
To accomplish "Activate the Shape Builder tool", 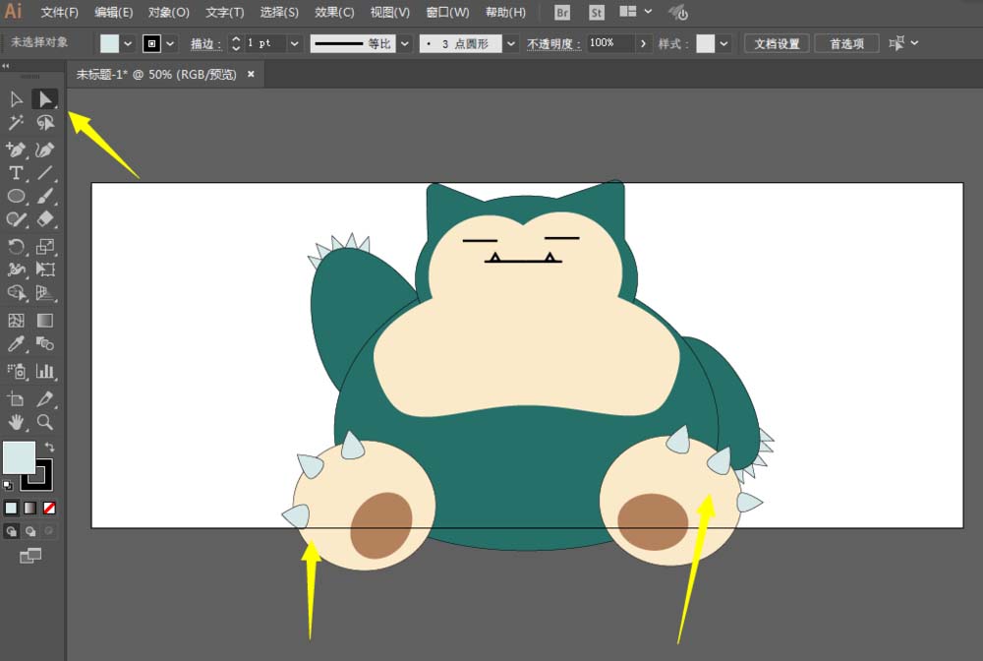I will 17,293.
